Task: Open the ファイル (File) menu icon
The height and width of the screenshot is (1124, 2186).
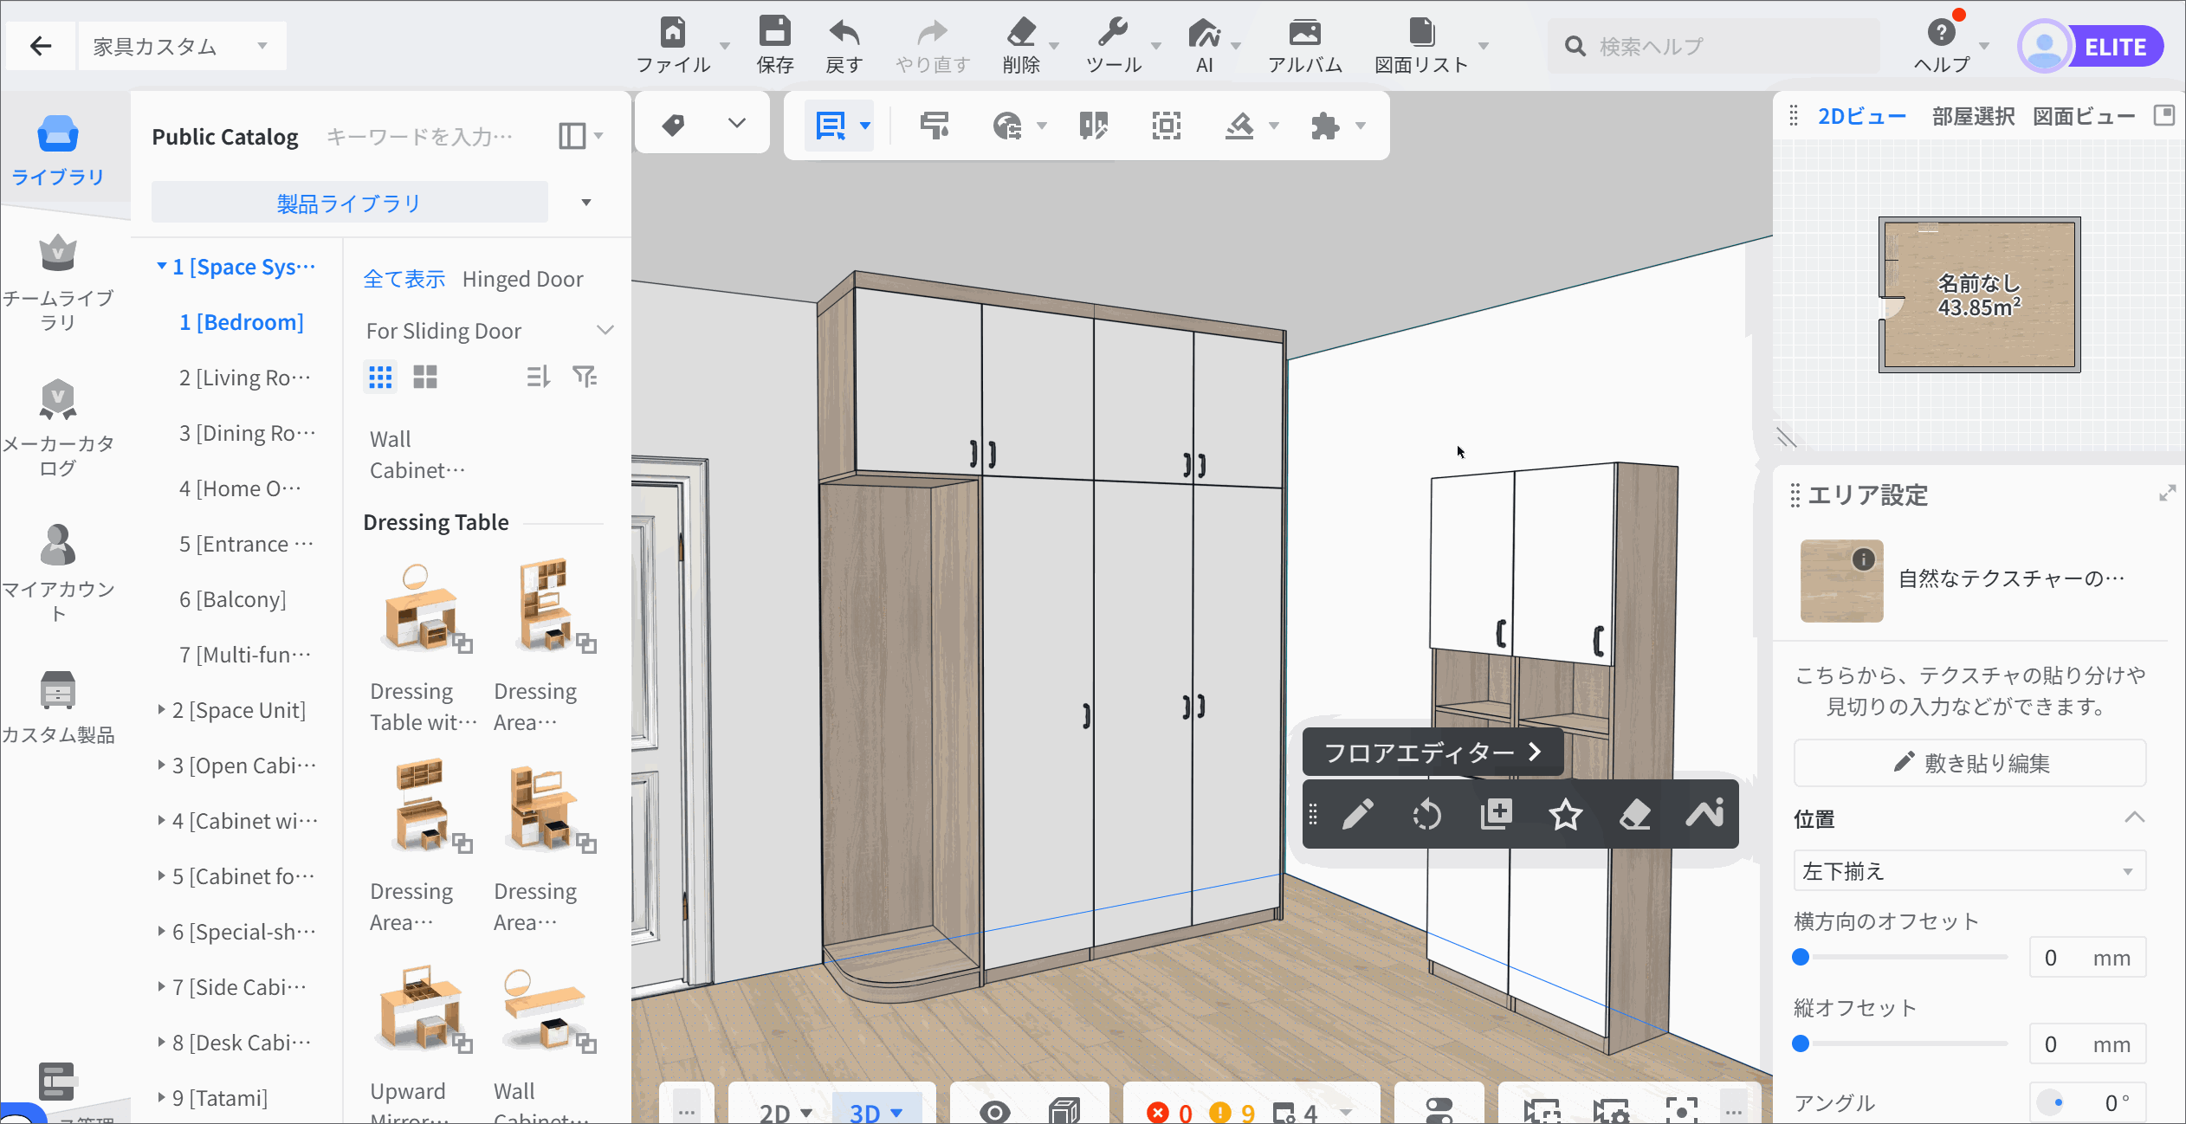Action: (673, 33)
